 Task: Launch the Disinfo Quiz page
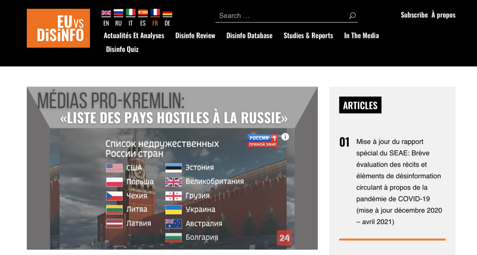[122, 49]
